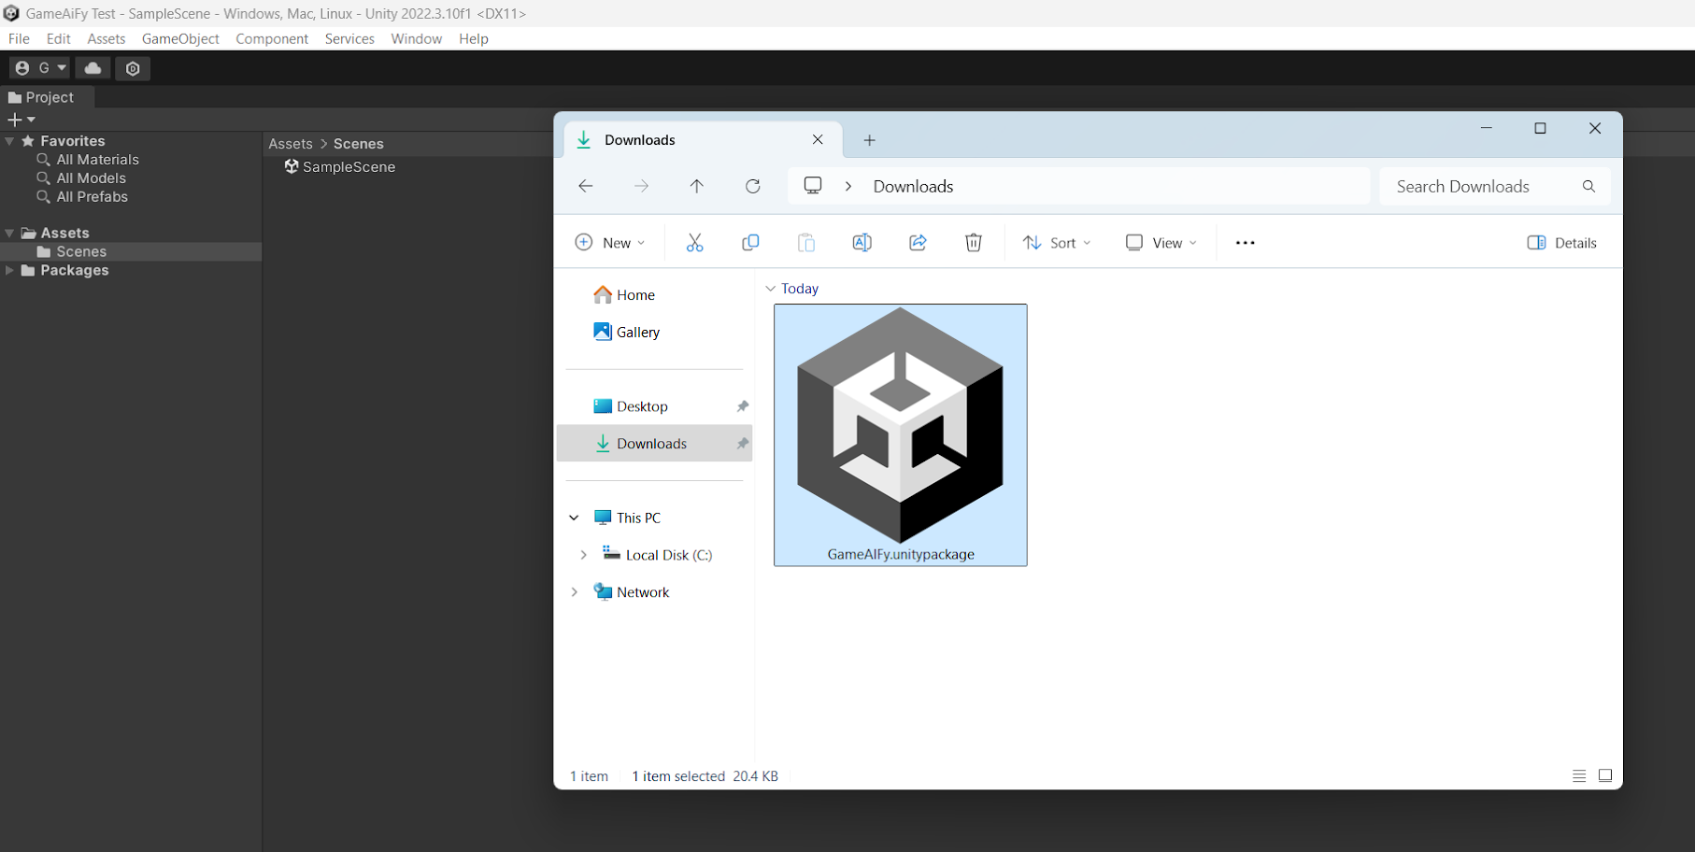Screen dimensions: 1695x852
Task: Open Unity account dropdown in toolbar
Action: point(39,68)
